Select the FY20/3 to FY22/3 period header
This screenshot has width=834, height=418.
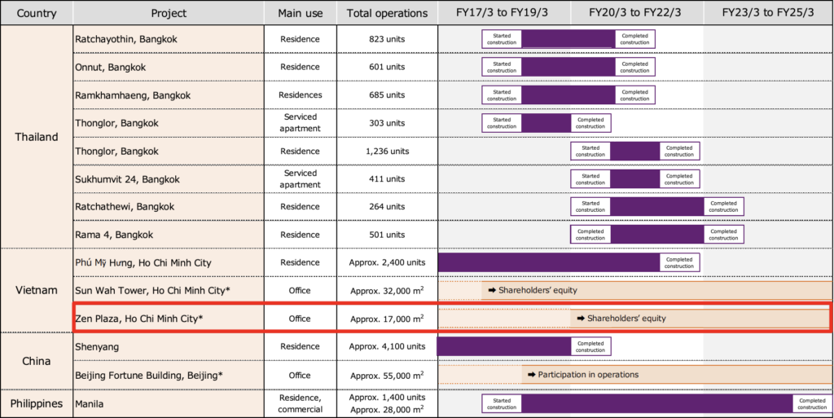635,13
